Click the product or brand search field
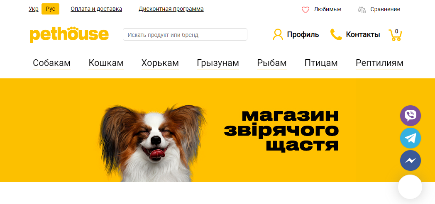The width and height of the screenshot is (435, 204). (x=185, y=35)
